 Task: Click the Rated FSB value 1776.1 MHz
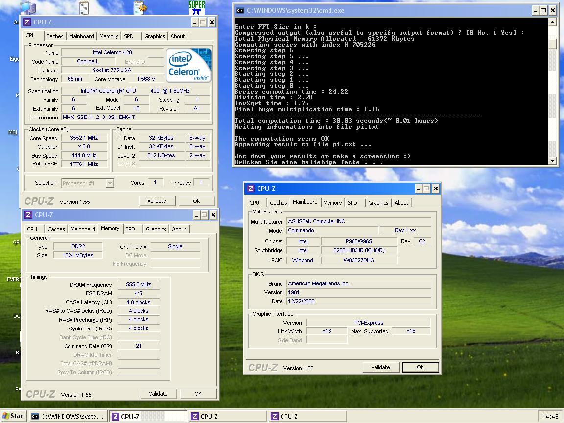point(84,164)
